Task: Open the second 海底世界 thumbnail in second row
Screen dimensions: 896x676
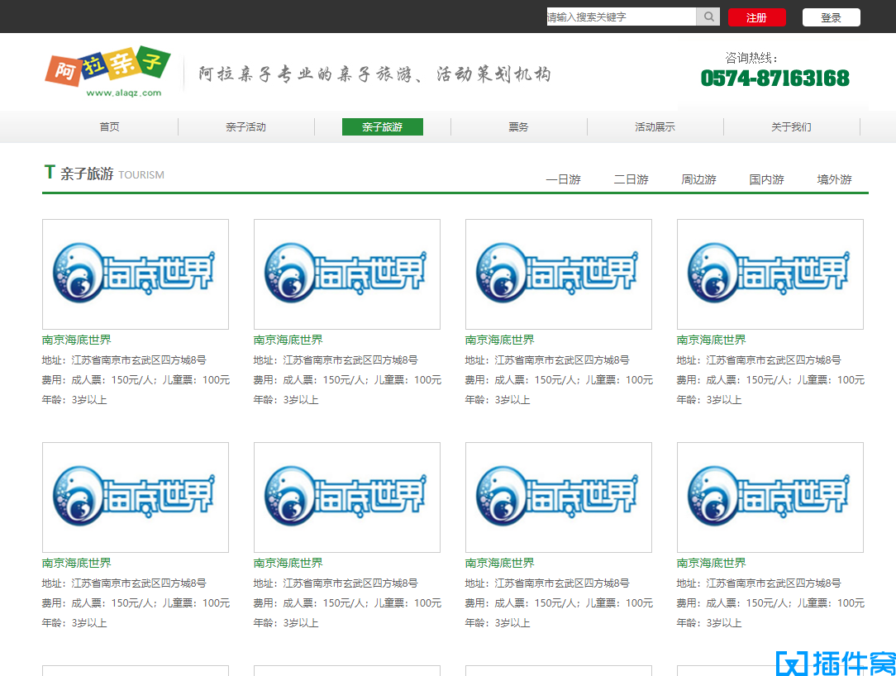Action: [347, 497]
